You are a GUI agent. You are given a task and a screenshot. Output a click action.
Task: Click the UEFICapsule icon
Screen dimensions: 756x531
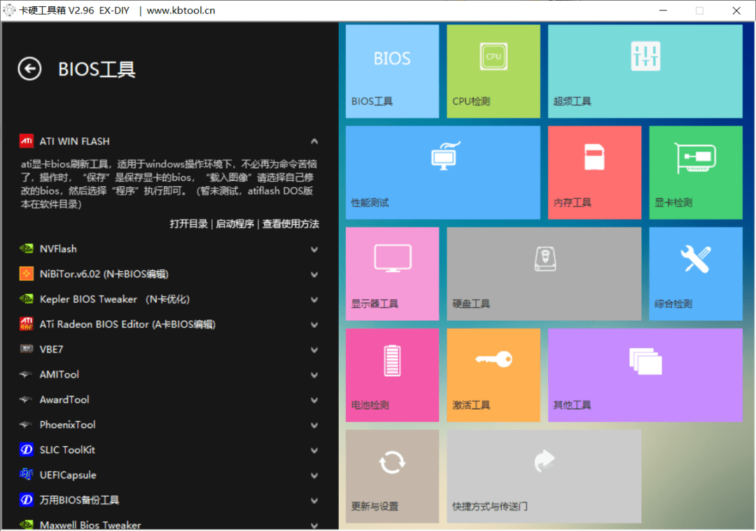coord(26,474)
